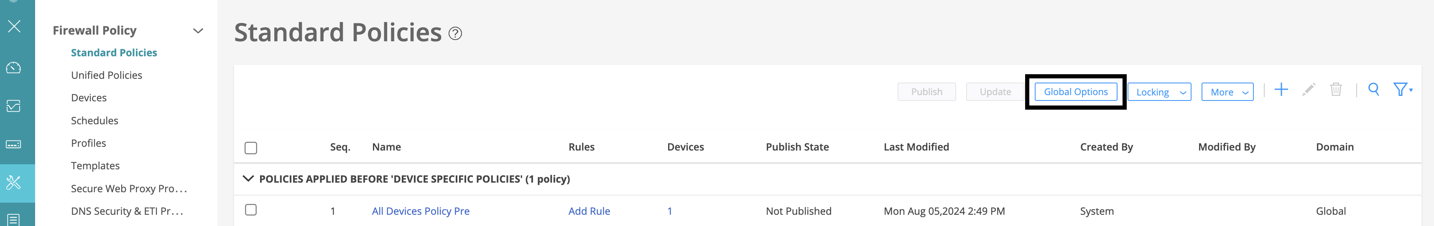Click the Global Options button

pyautogui.click(x=1075, y=92)
